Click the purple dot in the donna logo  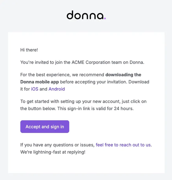[105, 19]
